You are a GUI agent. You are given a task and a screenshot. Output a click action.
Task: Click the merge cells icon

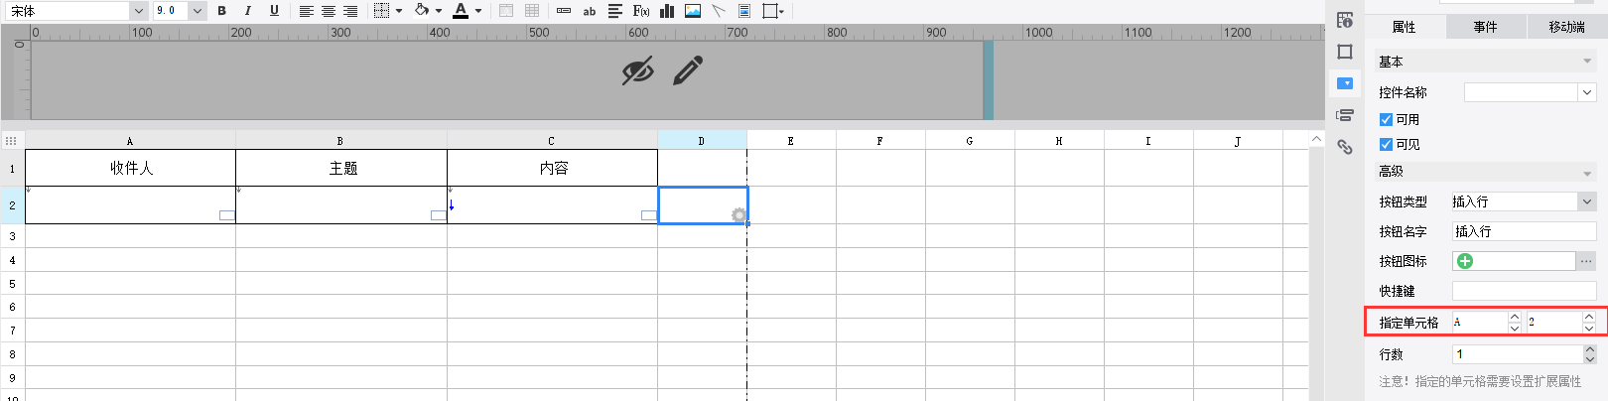[x=506, y=11]
